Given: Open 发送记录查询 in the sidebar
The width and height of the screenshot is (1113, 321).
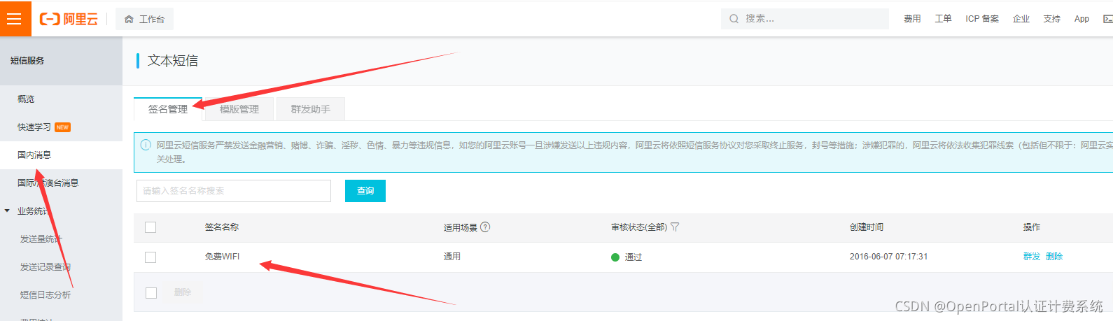Looking at the screenshot, I should click(45, 267).
